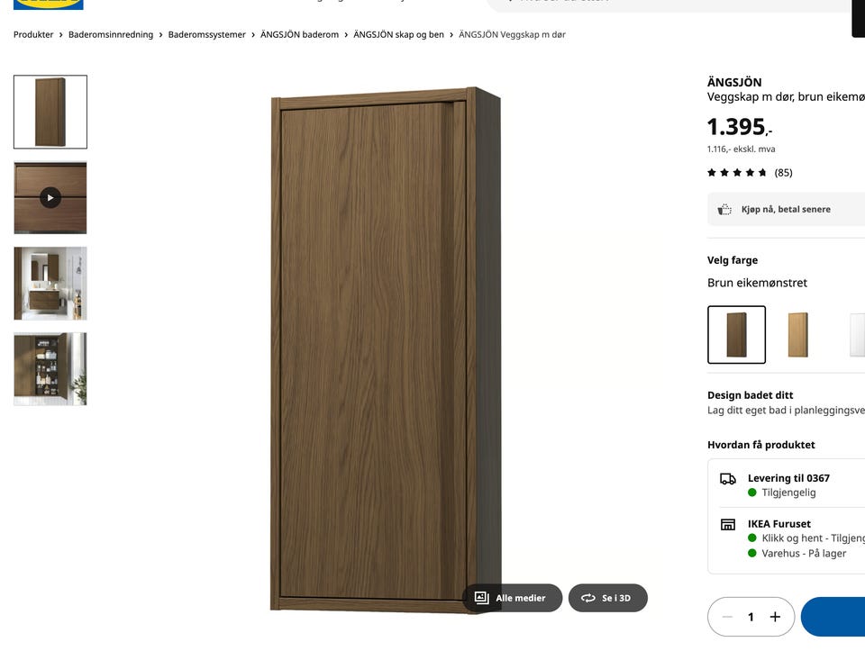Open ÄNGSJÖN baderom breadcrumb
The image size is (865, 660).
pyautogui.click(x=299, y=34)
